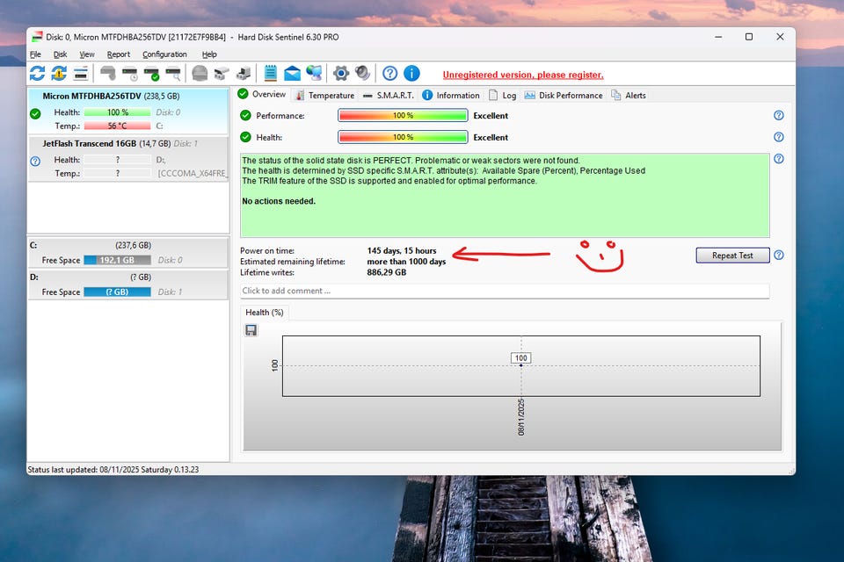The height and width of the screenshot is (562, 844).
Task: Click the toolbar question mark help icon
Action: [x=389, y=73]
